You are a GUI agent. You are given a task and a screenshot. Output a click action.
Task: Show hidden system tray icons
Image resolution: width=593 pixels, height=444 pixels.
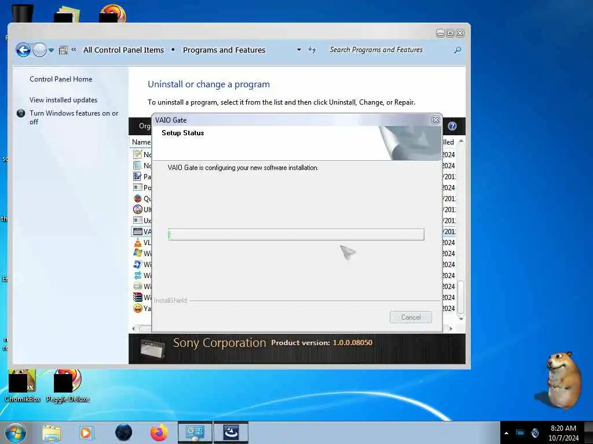click(x=506, y=433)
